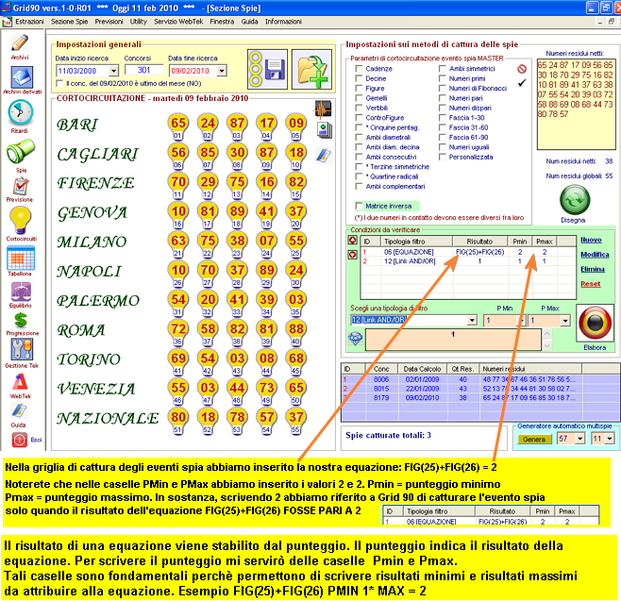Click the scroll-up arrow beside equation field

click(x=547, y=334)
